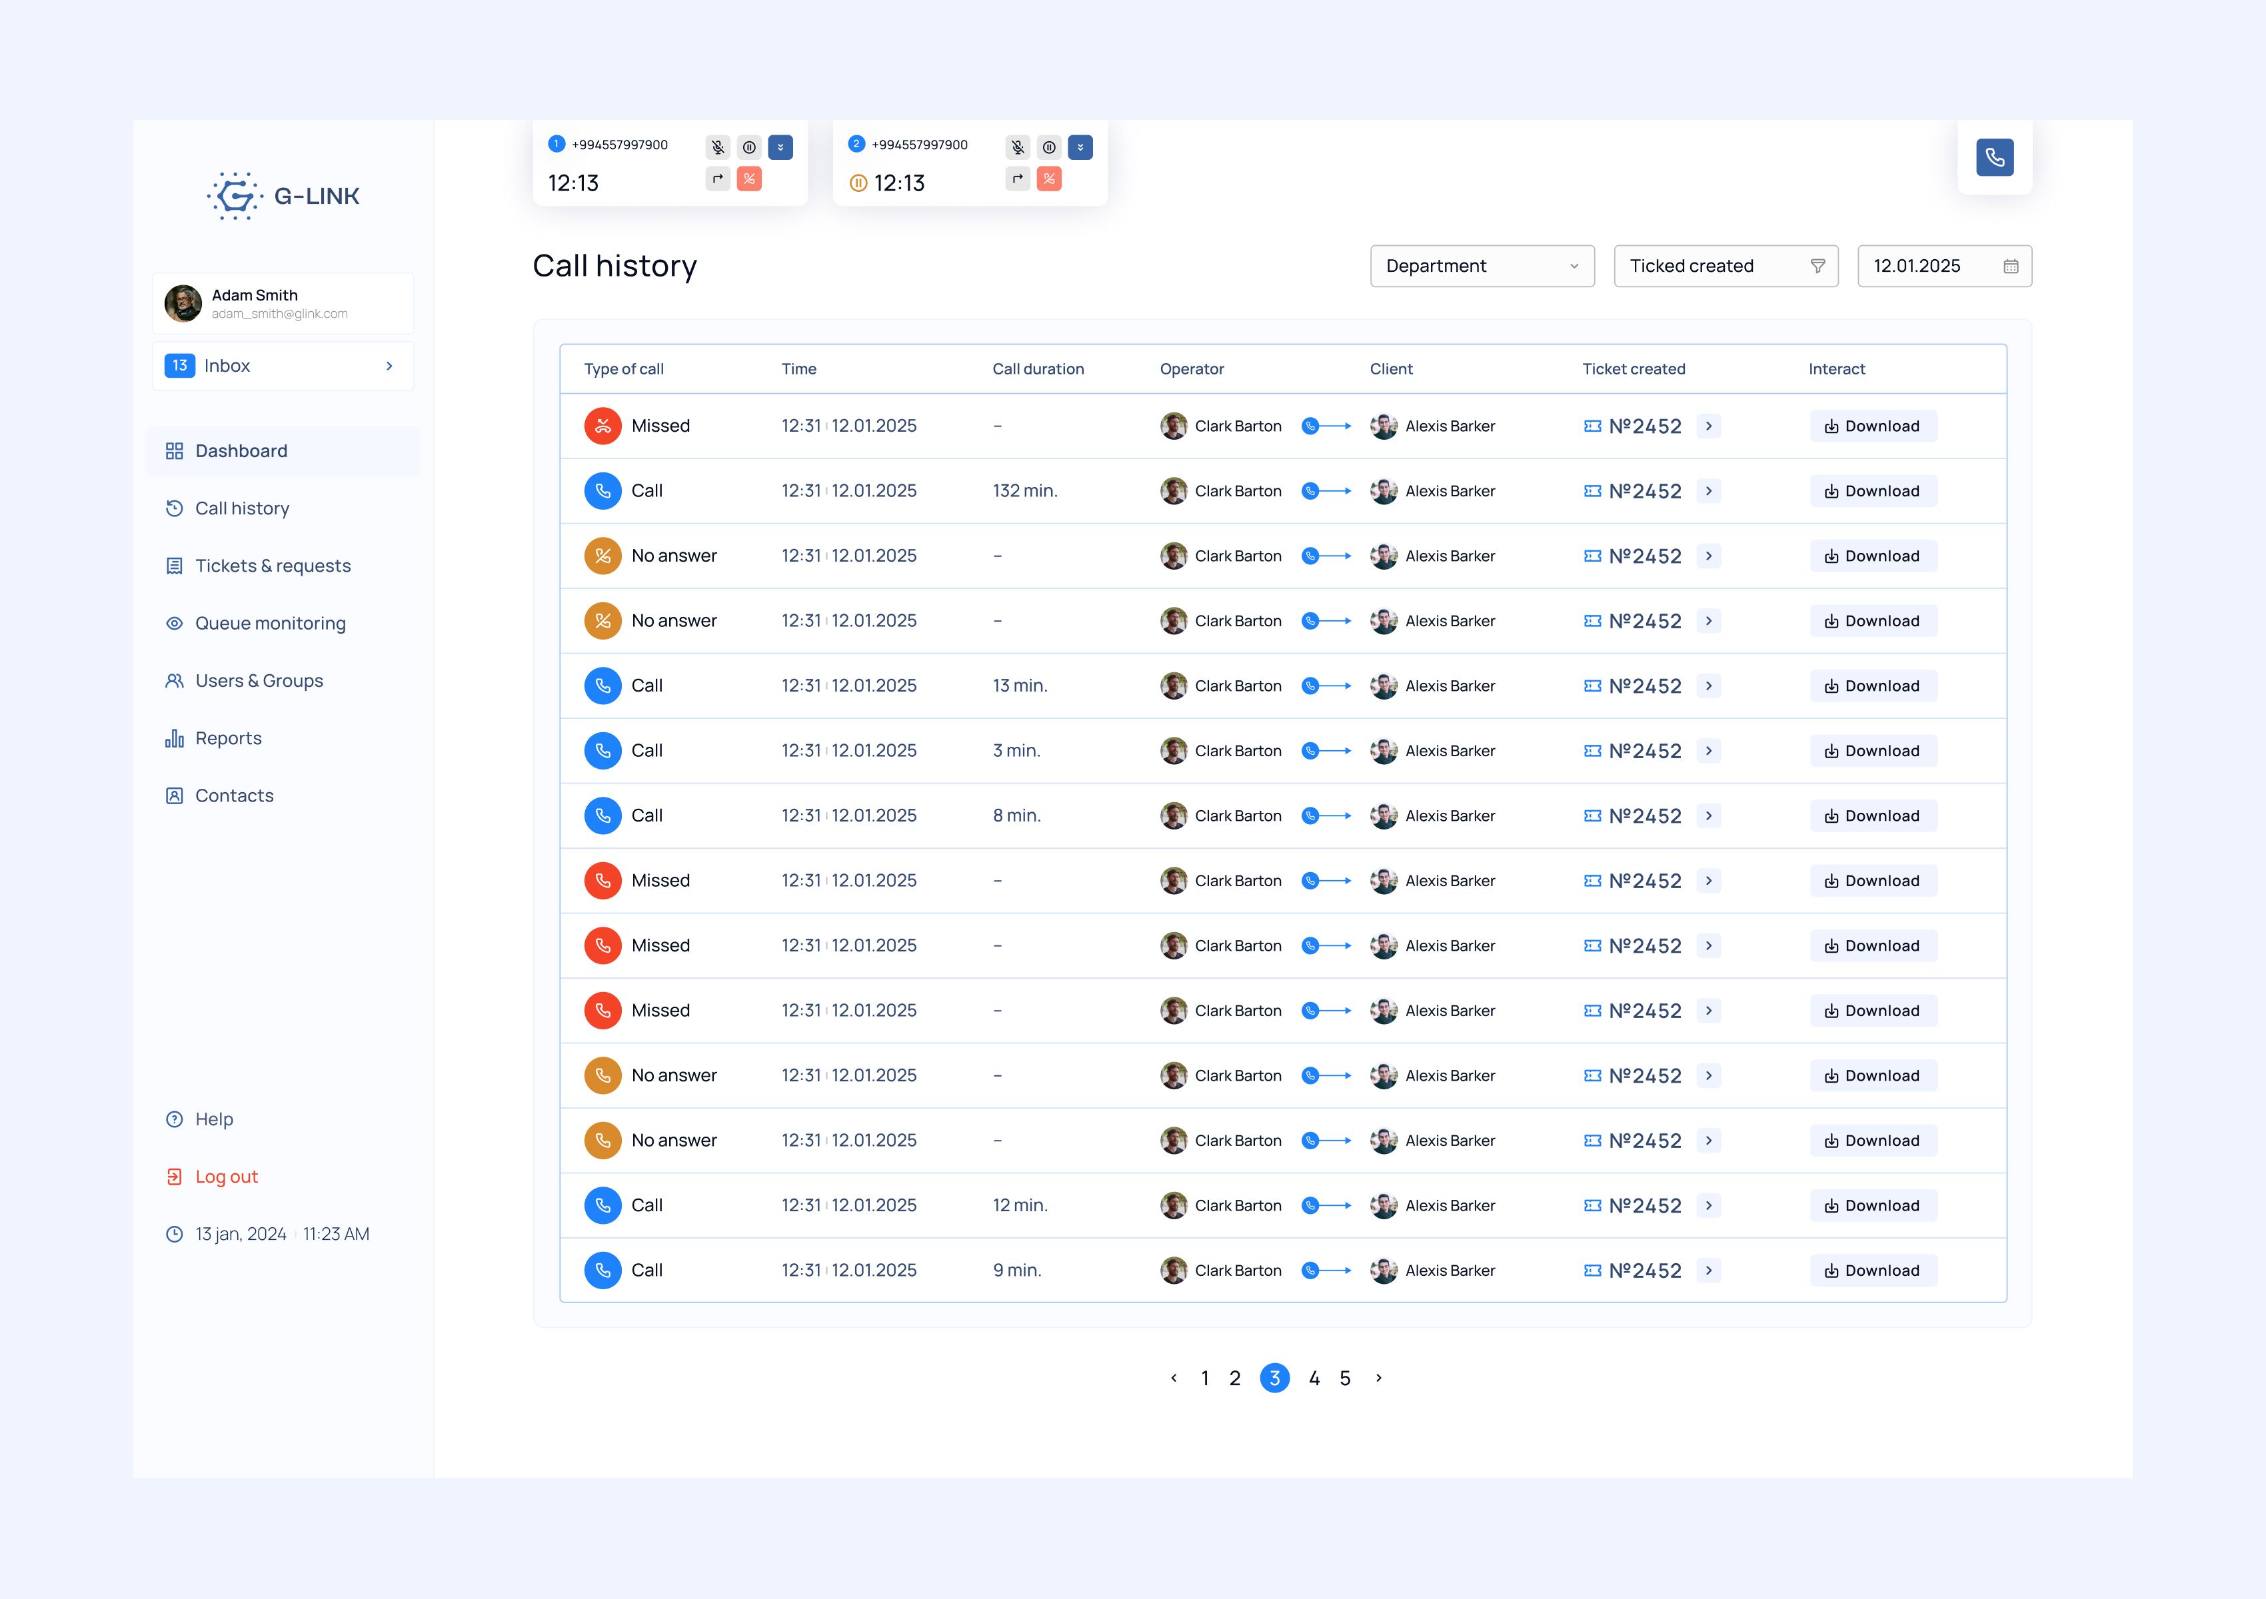The width and height of the screenshot is (2266, 1599).
Task: Go to page 5 of call history
Action: pos(1344,1378)
